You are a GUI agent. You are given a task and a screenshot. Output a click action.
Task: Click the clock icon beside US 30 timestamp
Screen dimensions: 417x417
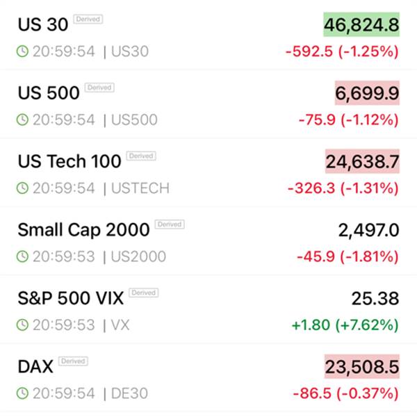tap(22, 51)
